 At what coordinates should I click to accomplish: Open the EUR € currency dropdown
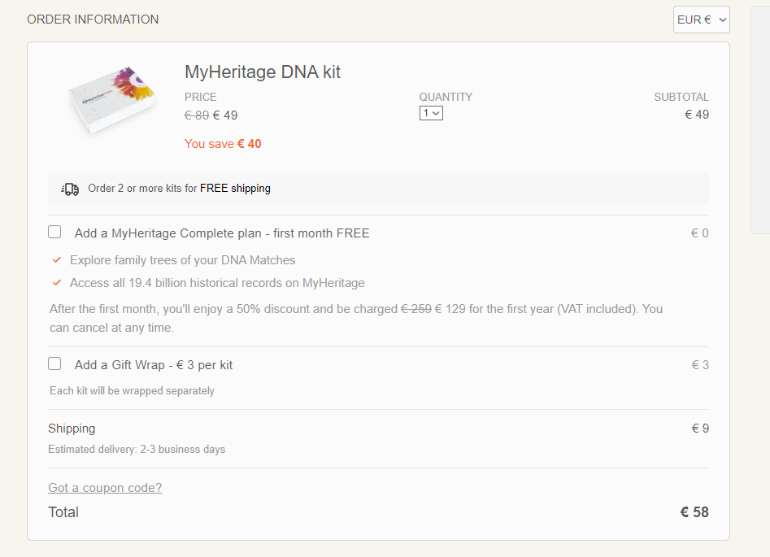click(701, 20)
